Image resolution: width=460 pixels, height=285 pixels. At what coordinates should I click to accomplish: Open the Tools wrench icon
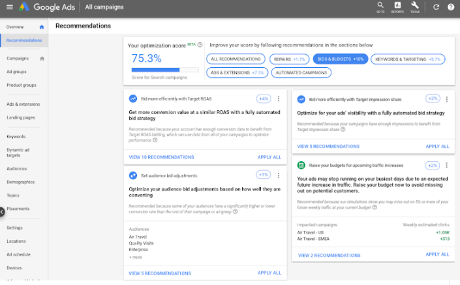pos(415,7)
